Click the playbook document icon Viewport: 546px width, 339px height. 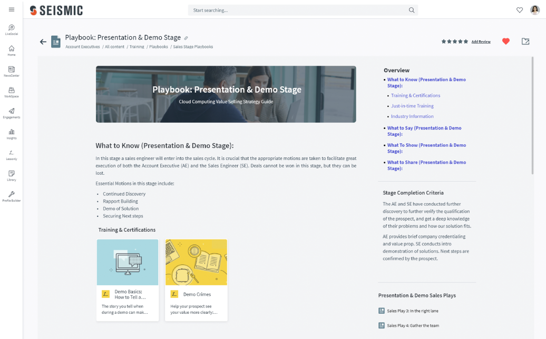tap(56, 42)
